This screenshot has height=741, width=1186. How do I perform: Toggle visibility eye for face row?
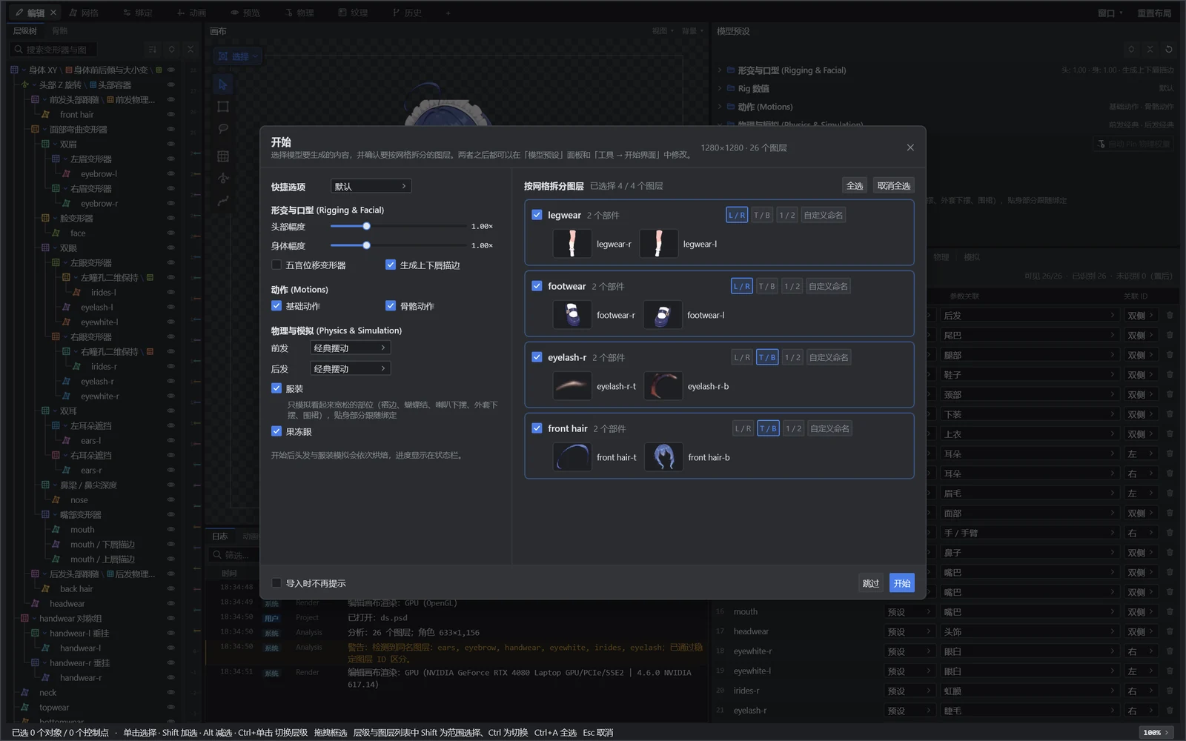(x=170, y=233)
